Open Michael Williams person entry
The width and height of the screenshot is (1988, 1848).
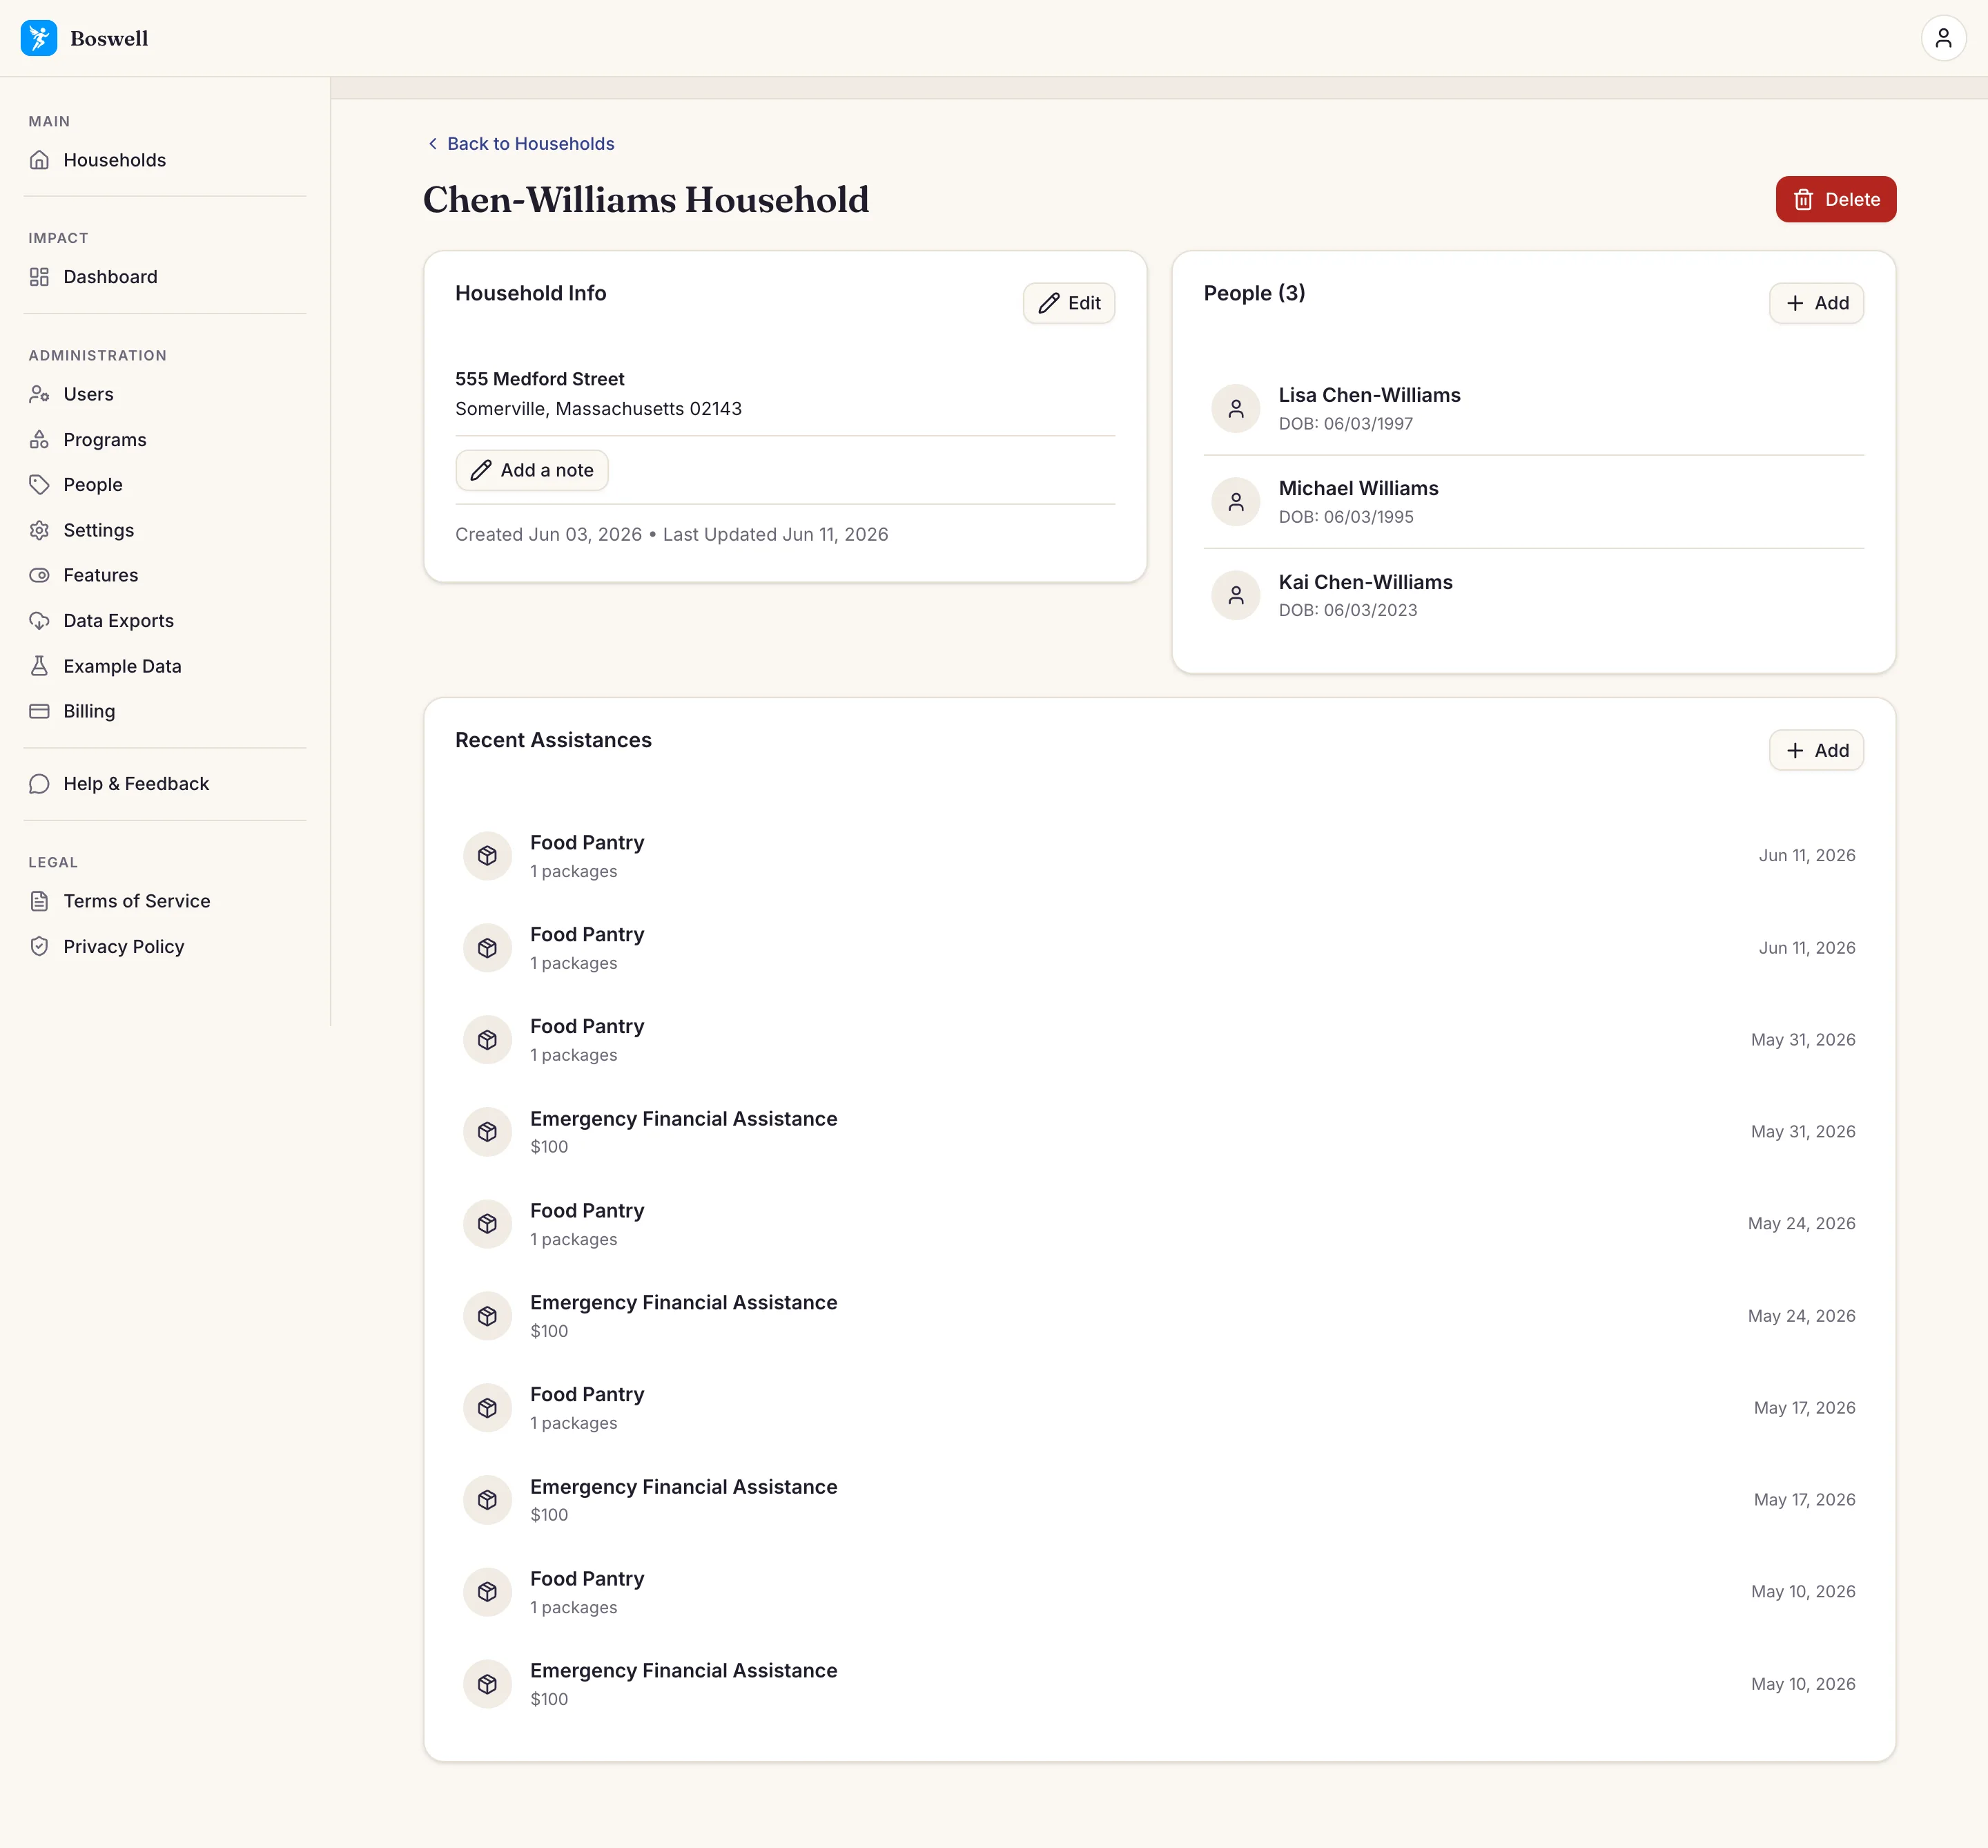click(1533, 502)
